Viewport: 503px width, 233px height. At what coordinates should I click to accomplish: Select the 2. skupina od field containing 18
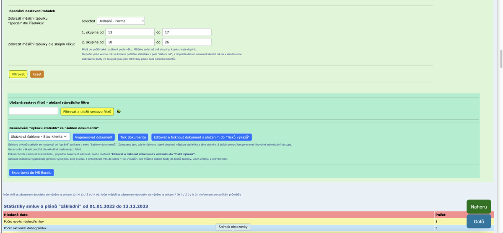pos(130,42)
